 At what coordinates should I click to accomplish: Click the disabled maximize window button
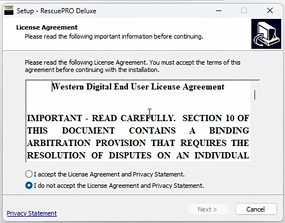[244, 10]
